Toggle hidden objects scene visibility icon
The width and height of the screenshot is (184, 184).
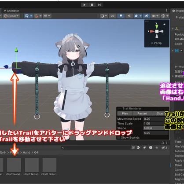[147, 16]
